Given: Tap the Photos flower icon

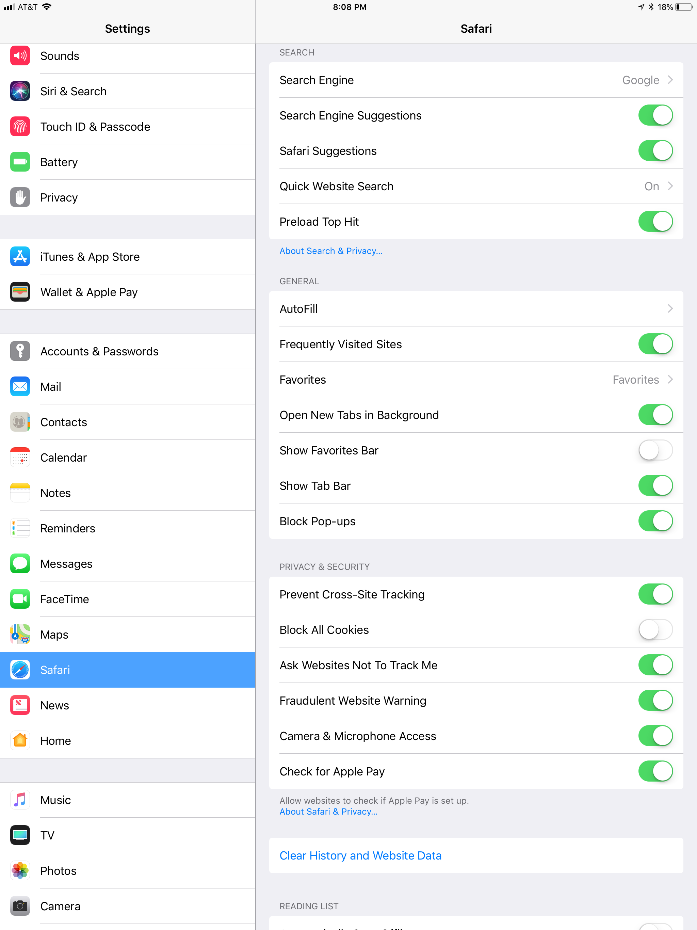Looking at the screenshot, I should click(20, 870).
